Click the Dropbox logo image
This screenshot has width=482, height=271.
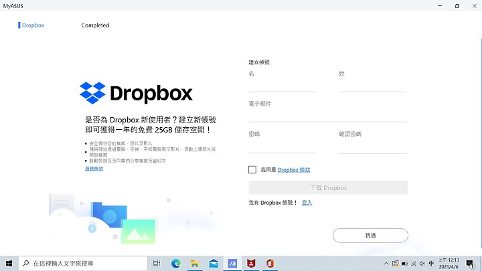point(136,93)
